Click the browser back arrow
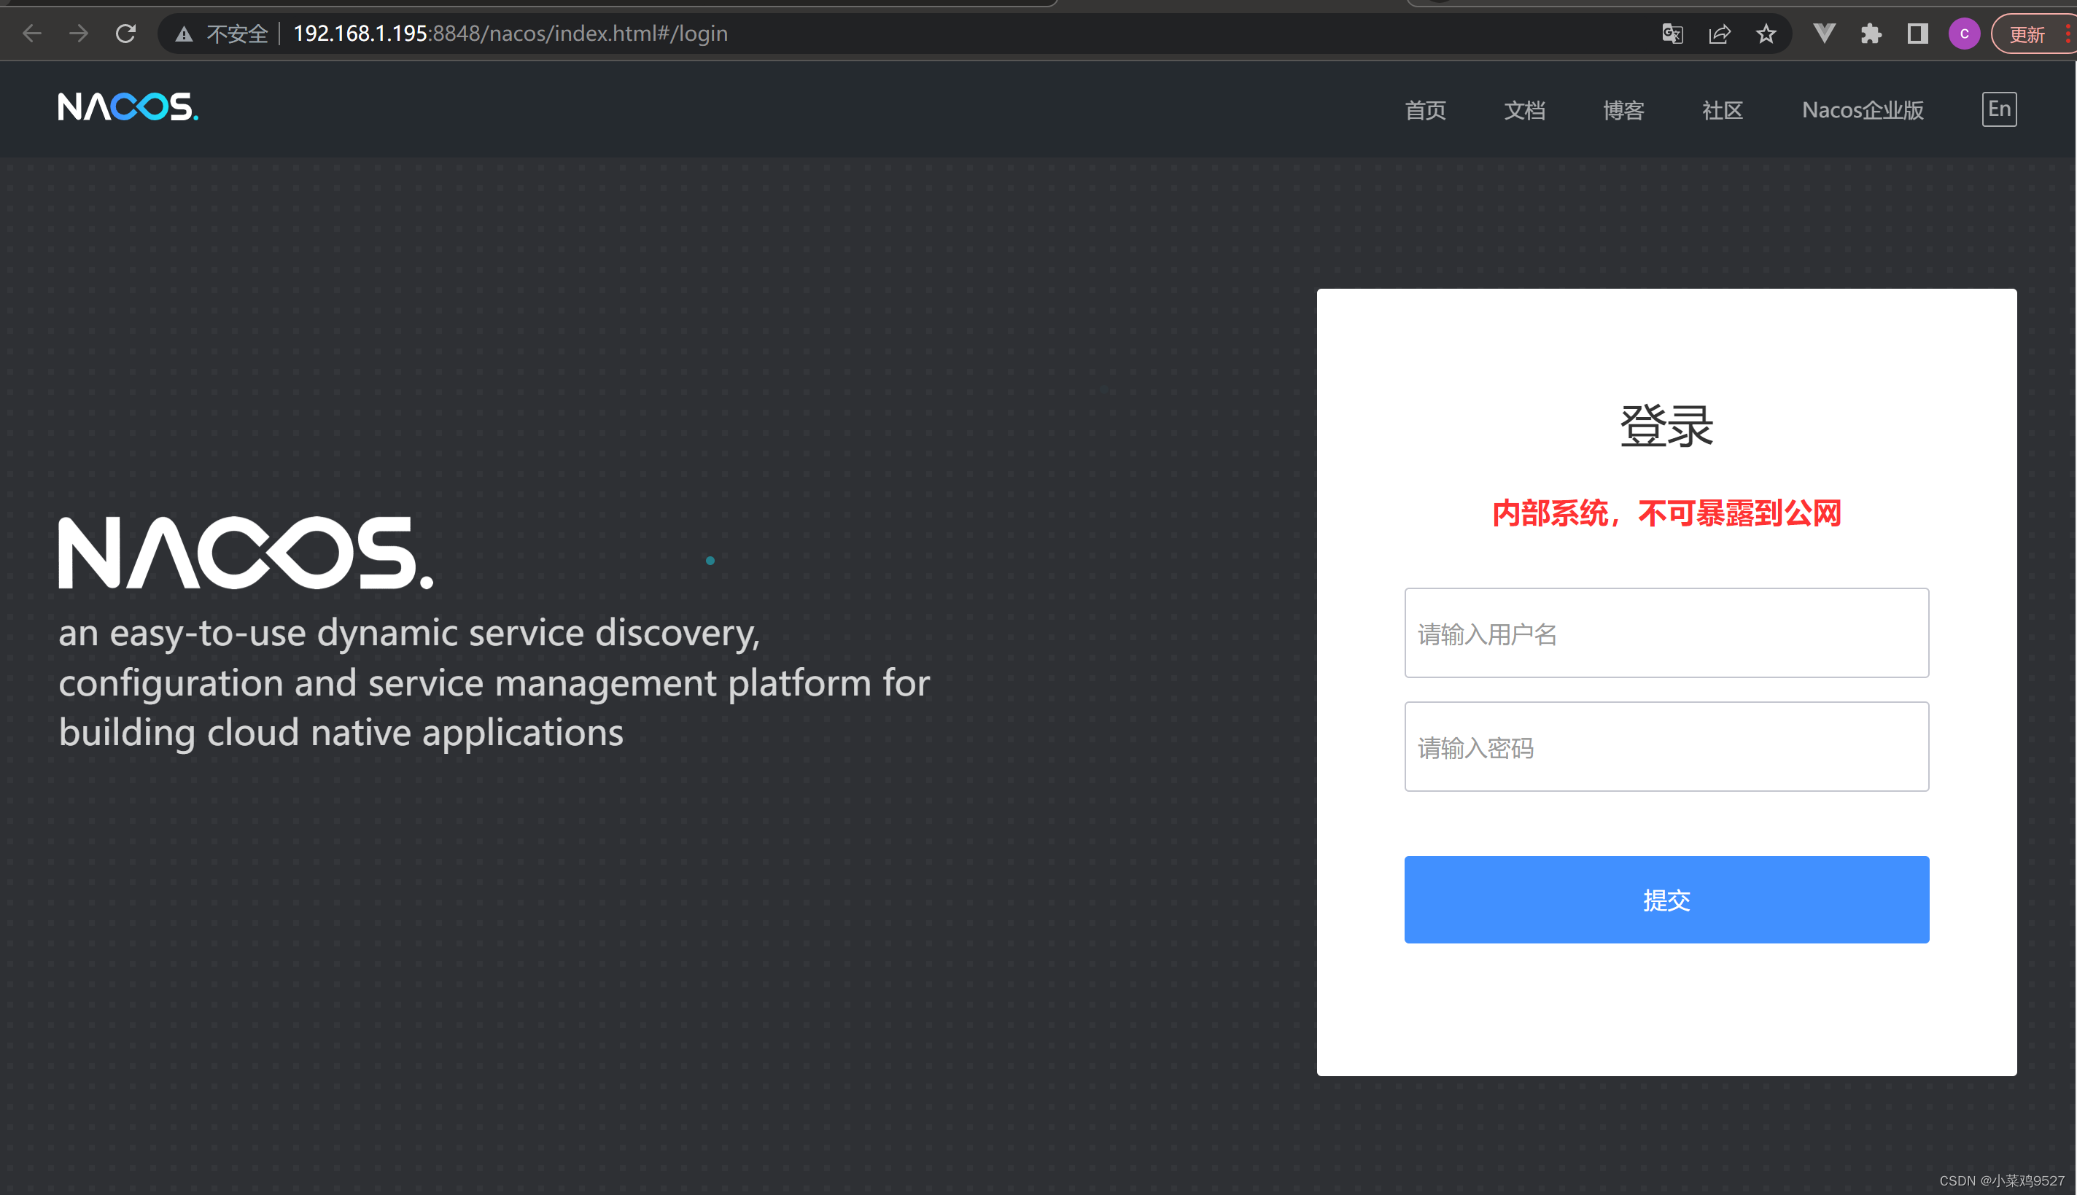Screen dimensions: 2077x1195 coord(32,34)
